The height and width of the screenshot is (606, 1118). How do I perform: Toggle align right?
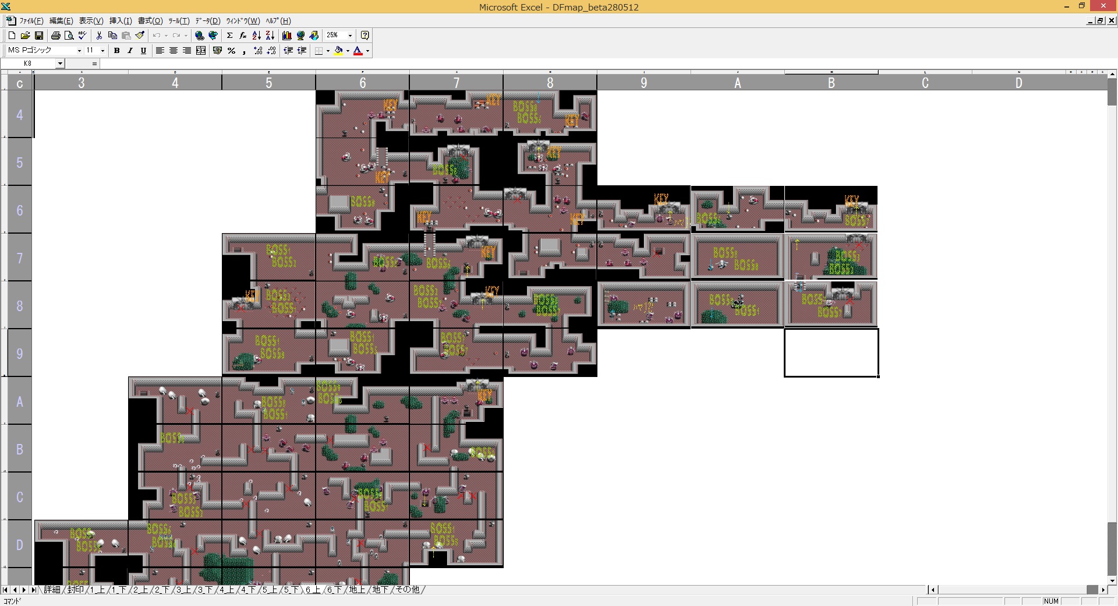click(187, 51)
